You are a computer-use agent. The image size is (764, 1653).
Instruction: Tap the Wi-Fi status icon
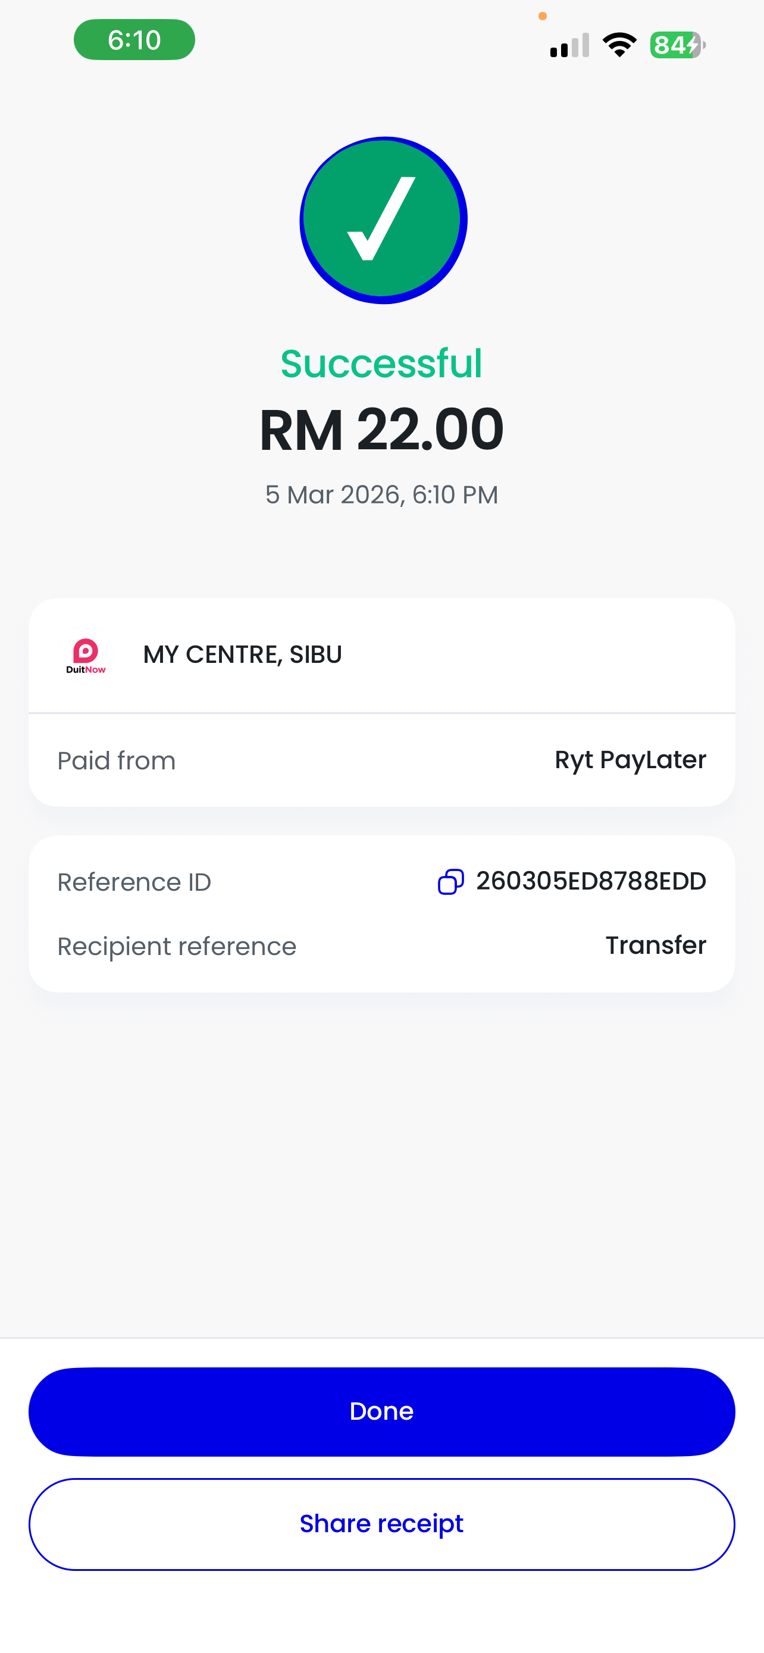click(619, 45)
